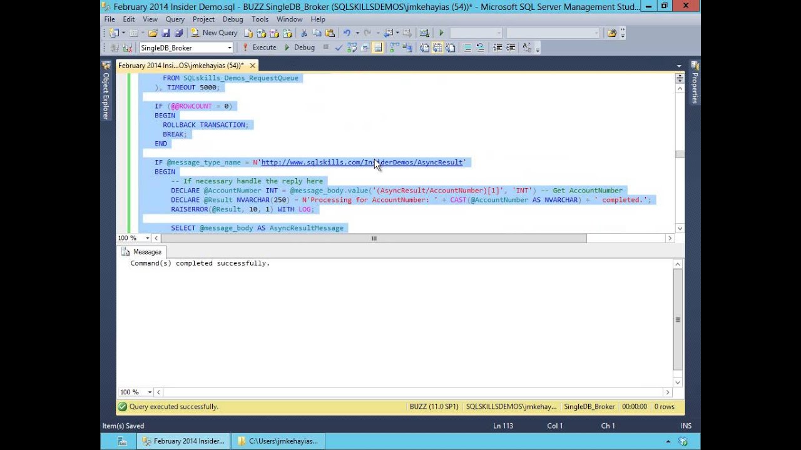Screen dimensions: 801x450
Task: Open the Project menu
Action: [x=203, y=19]
